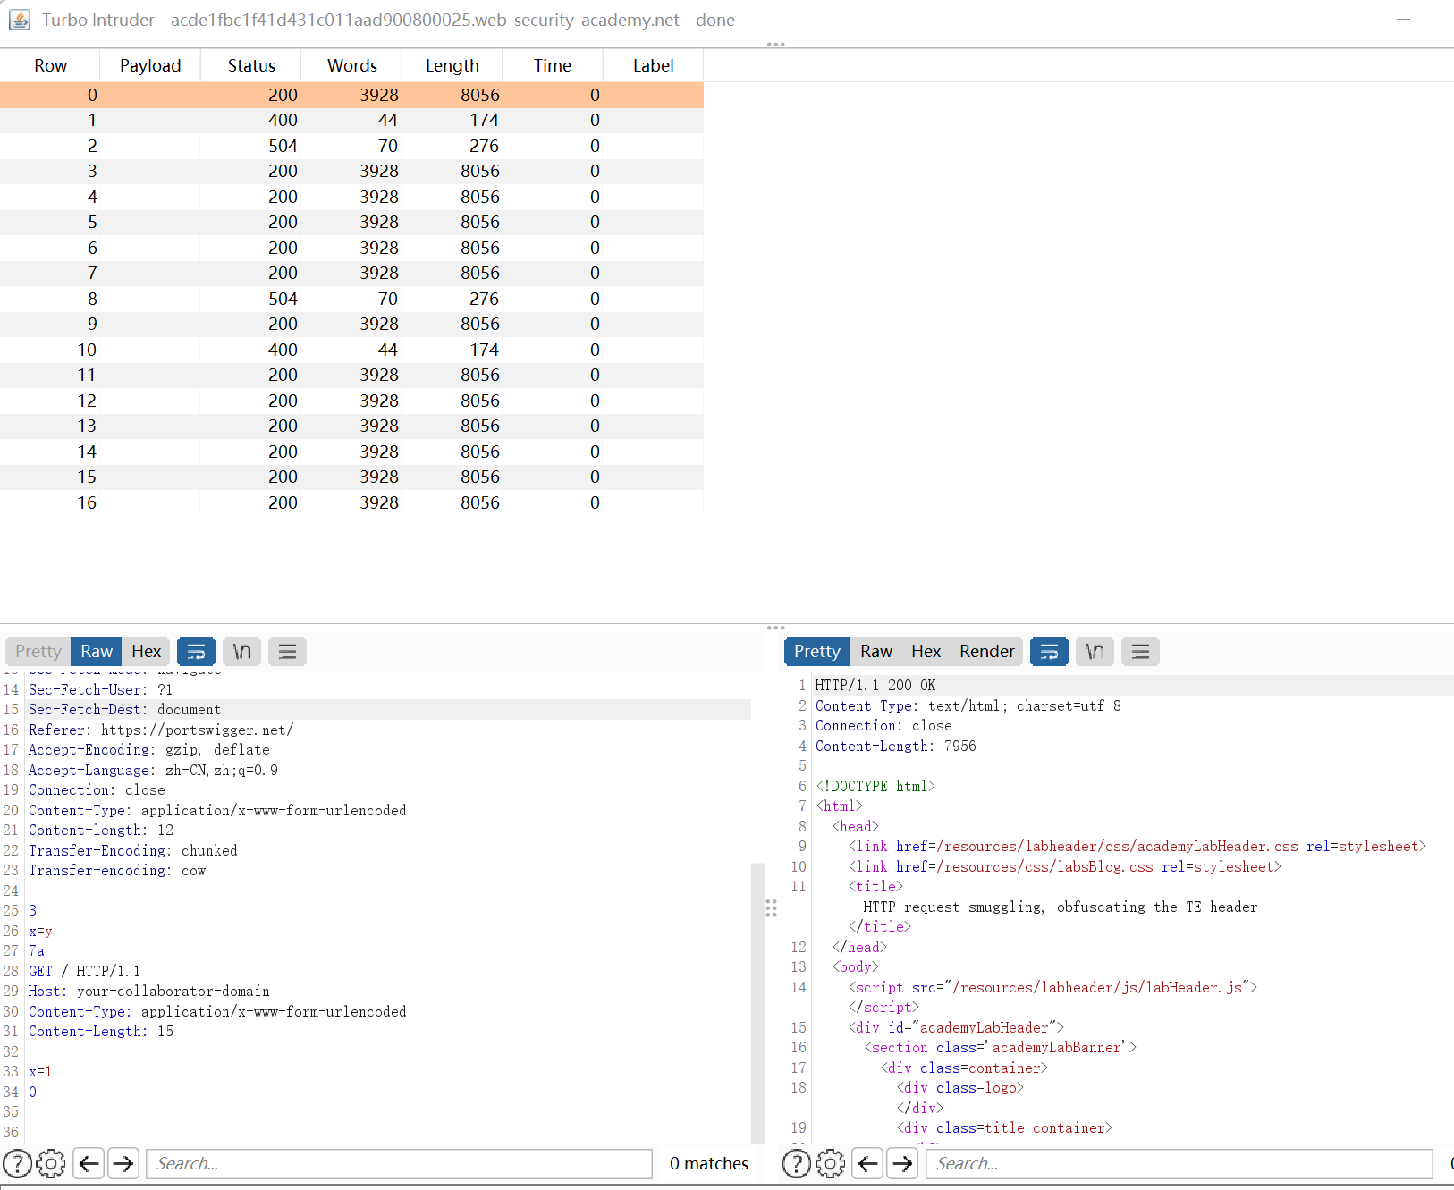Sort results by Length column header
This screenshot has width=1454, height=1190.
(452, 65)
